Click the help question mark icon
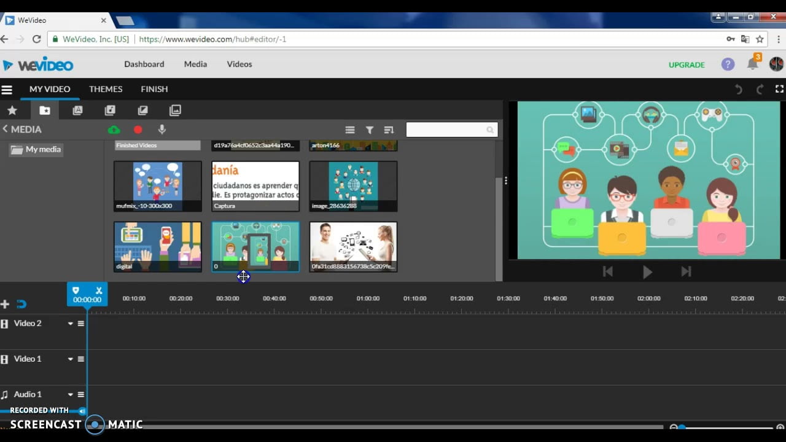The image size is (786, 442). pyautogui.click(x=728, y=64)
